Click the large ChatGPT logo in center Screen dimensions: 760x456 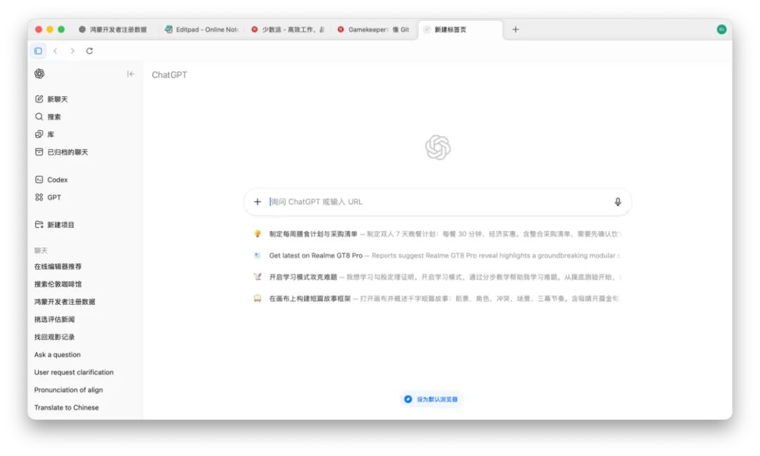coord(438,147)
